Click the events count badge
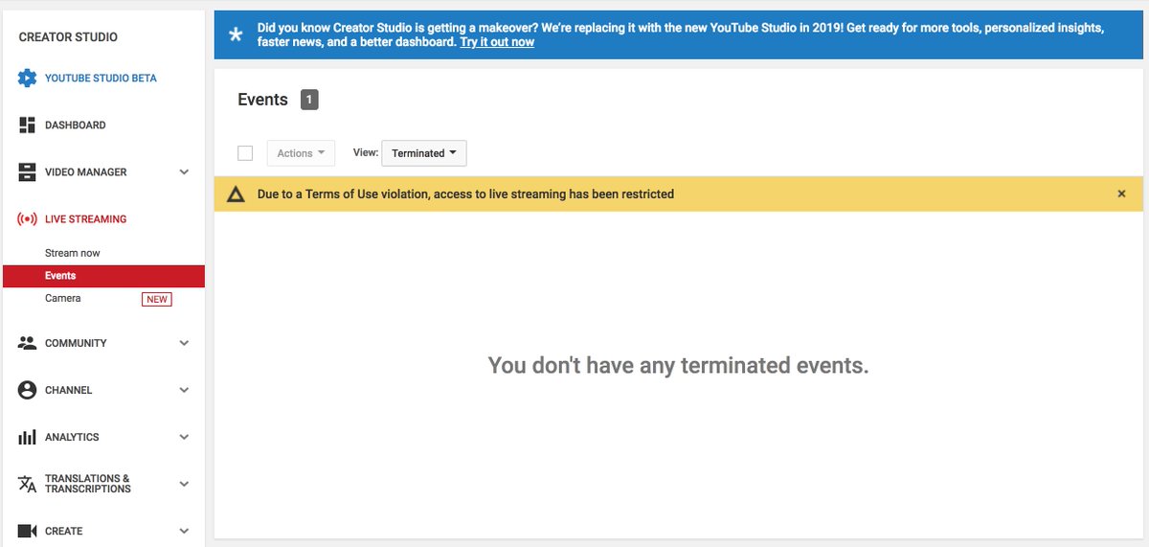 point(309,100)
